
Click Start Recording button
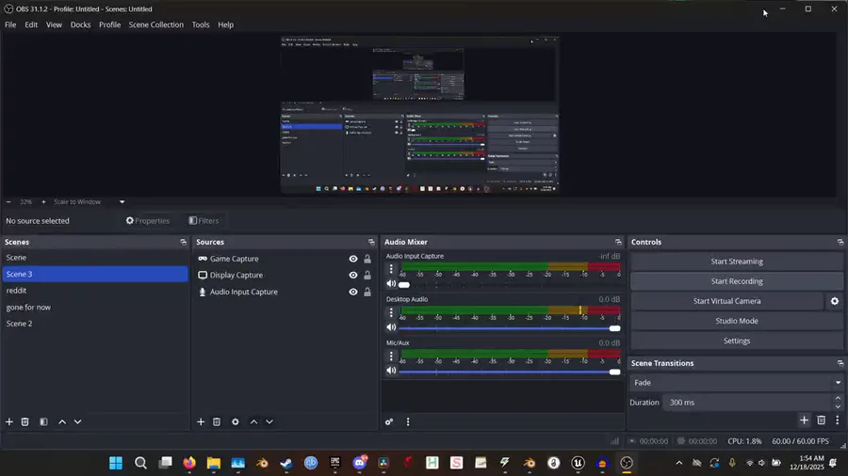(x=737, y=281)
